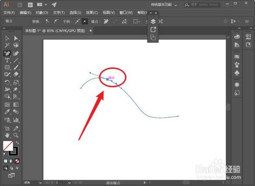Convert selected anchor to corner
Viewport: 255px width, 186px height.
pyautogui.click(x=47, y=21)
